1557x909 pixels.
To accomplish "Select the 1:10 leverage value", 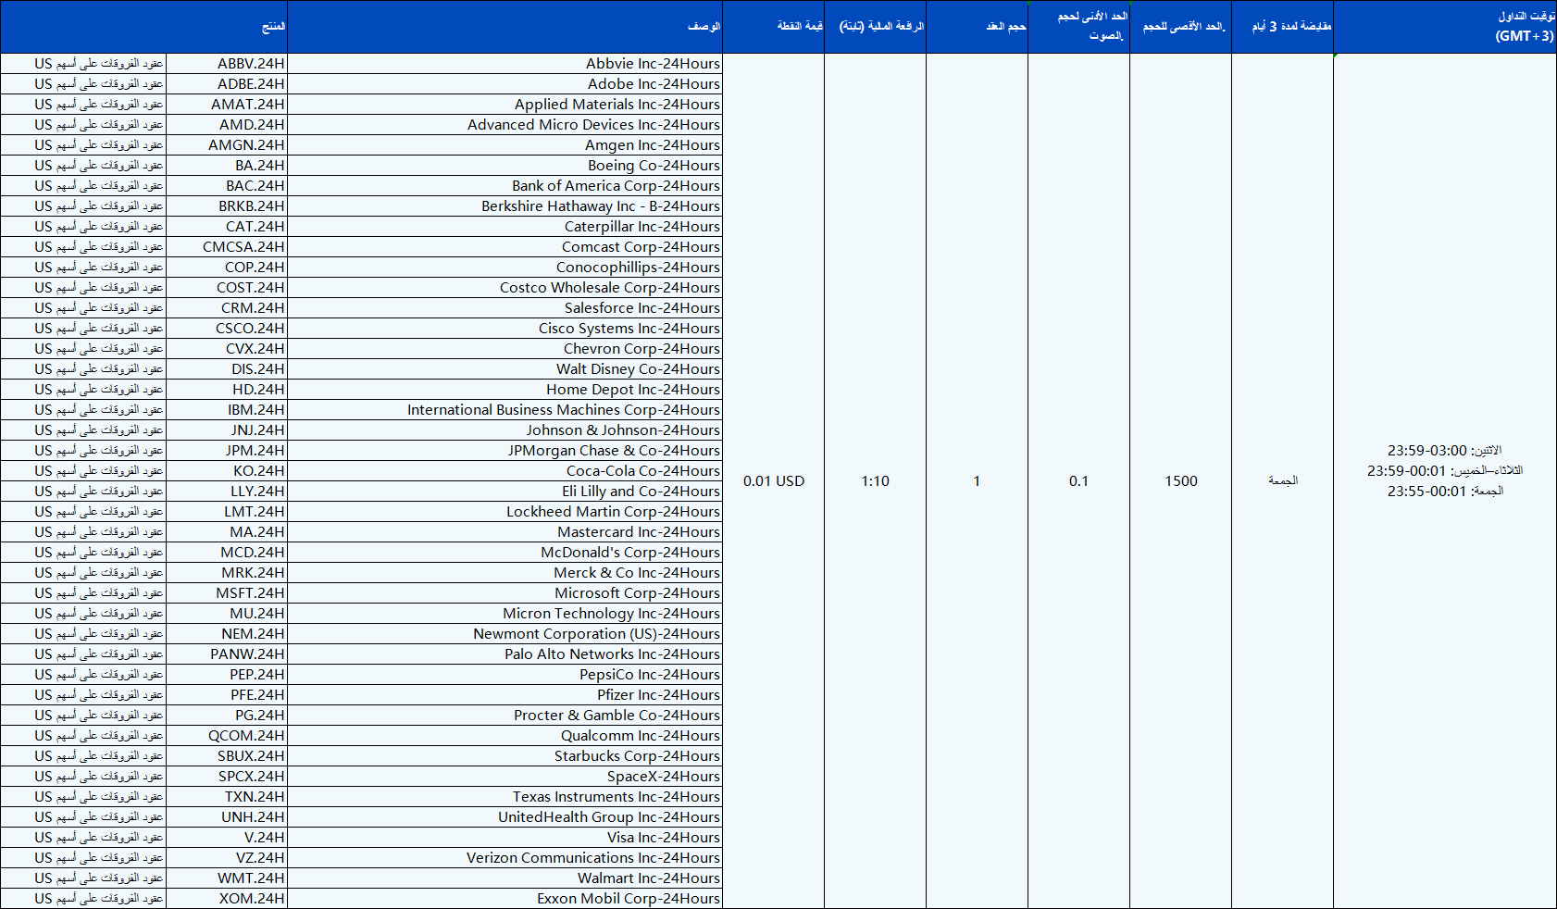I will pos(875,481).
